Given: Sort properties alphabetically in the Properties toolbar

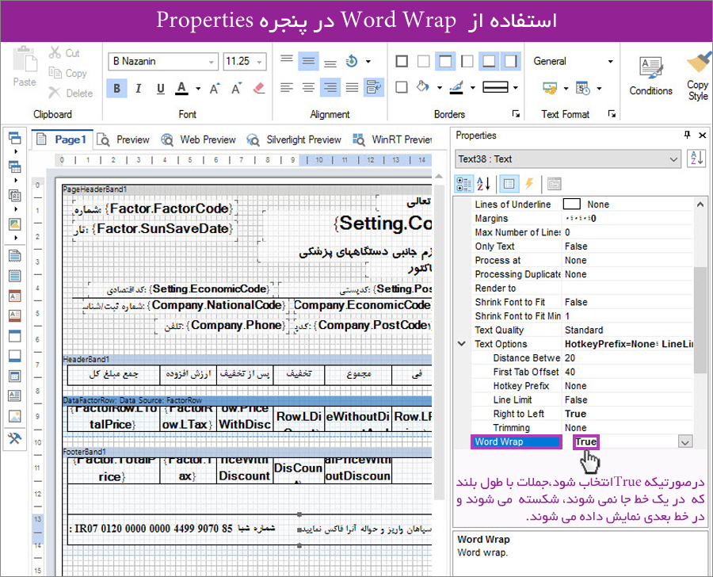Looking at the screenshot, I should click(483, 184).
